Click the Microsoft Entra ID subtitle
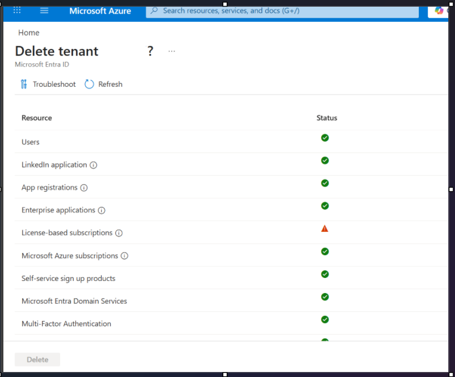This screenshot has height=377, width=455. tap(42, 65)
